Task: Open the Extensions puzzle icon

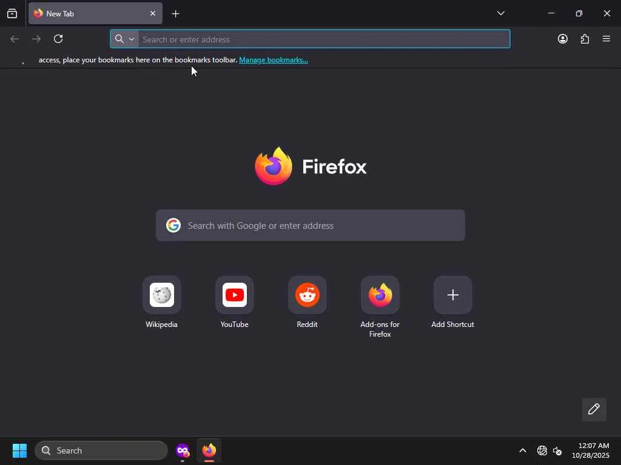Action: (x=585, y=39)
